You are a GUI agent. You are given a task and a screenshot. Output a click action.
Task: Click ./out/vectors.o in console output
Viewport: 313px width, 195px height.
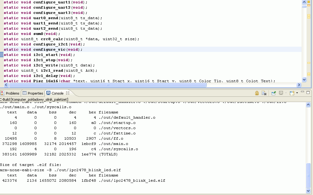pyautogui.click(x=117, y=128)
